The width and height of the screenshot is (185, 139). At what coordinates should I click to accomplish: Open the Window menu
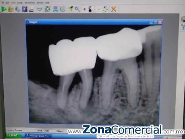40,3
